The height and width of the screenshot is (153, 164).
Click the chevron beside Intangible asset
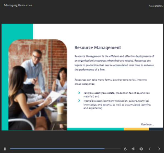click(79, 101)
